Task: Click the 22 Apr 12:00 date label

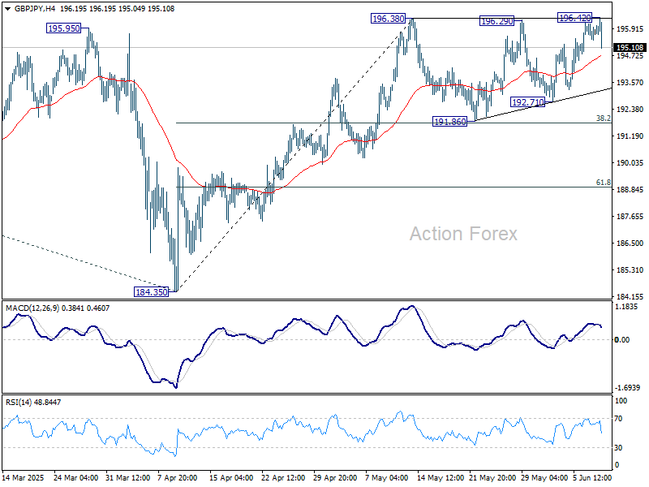Action: tap(283, 478)
